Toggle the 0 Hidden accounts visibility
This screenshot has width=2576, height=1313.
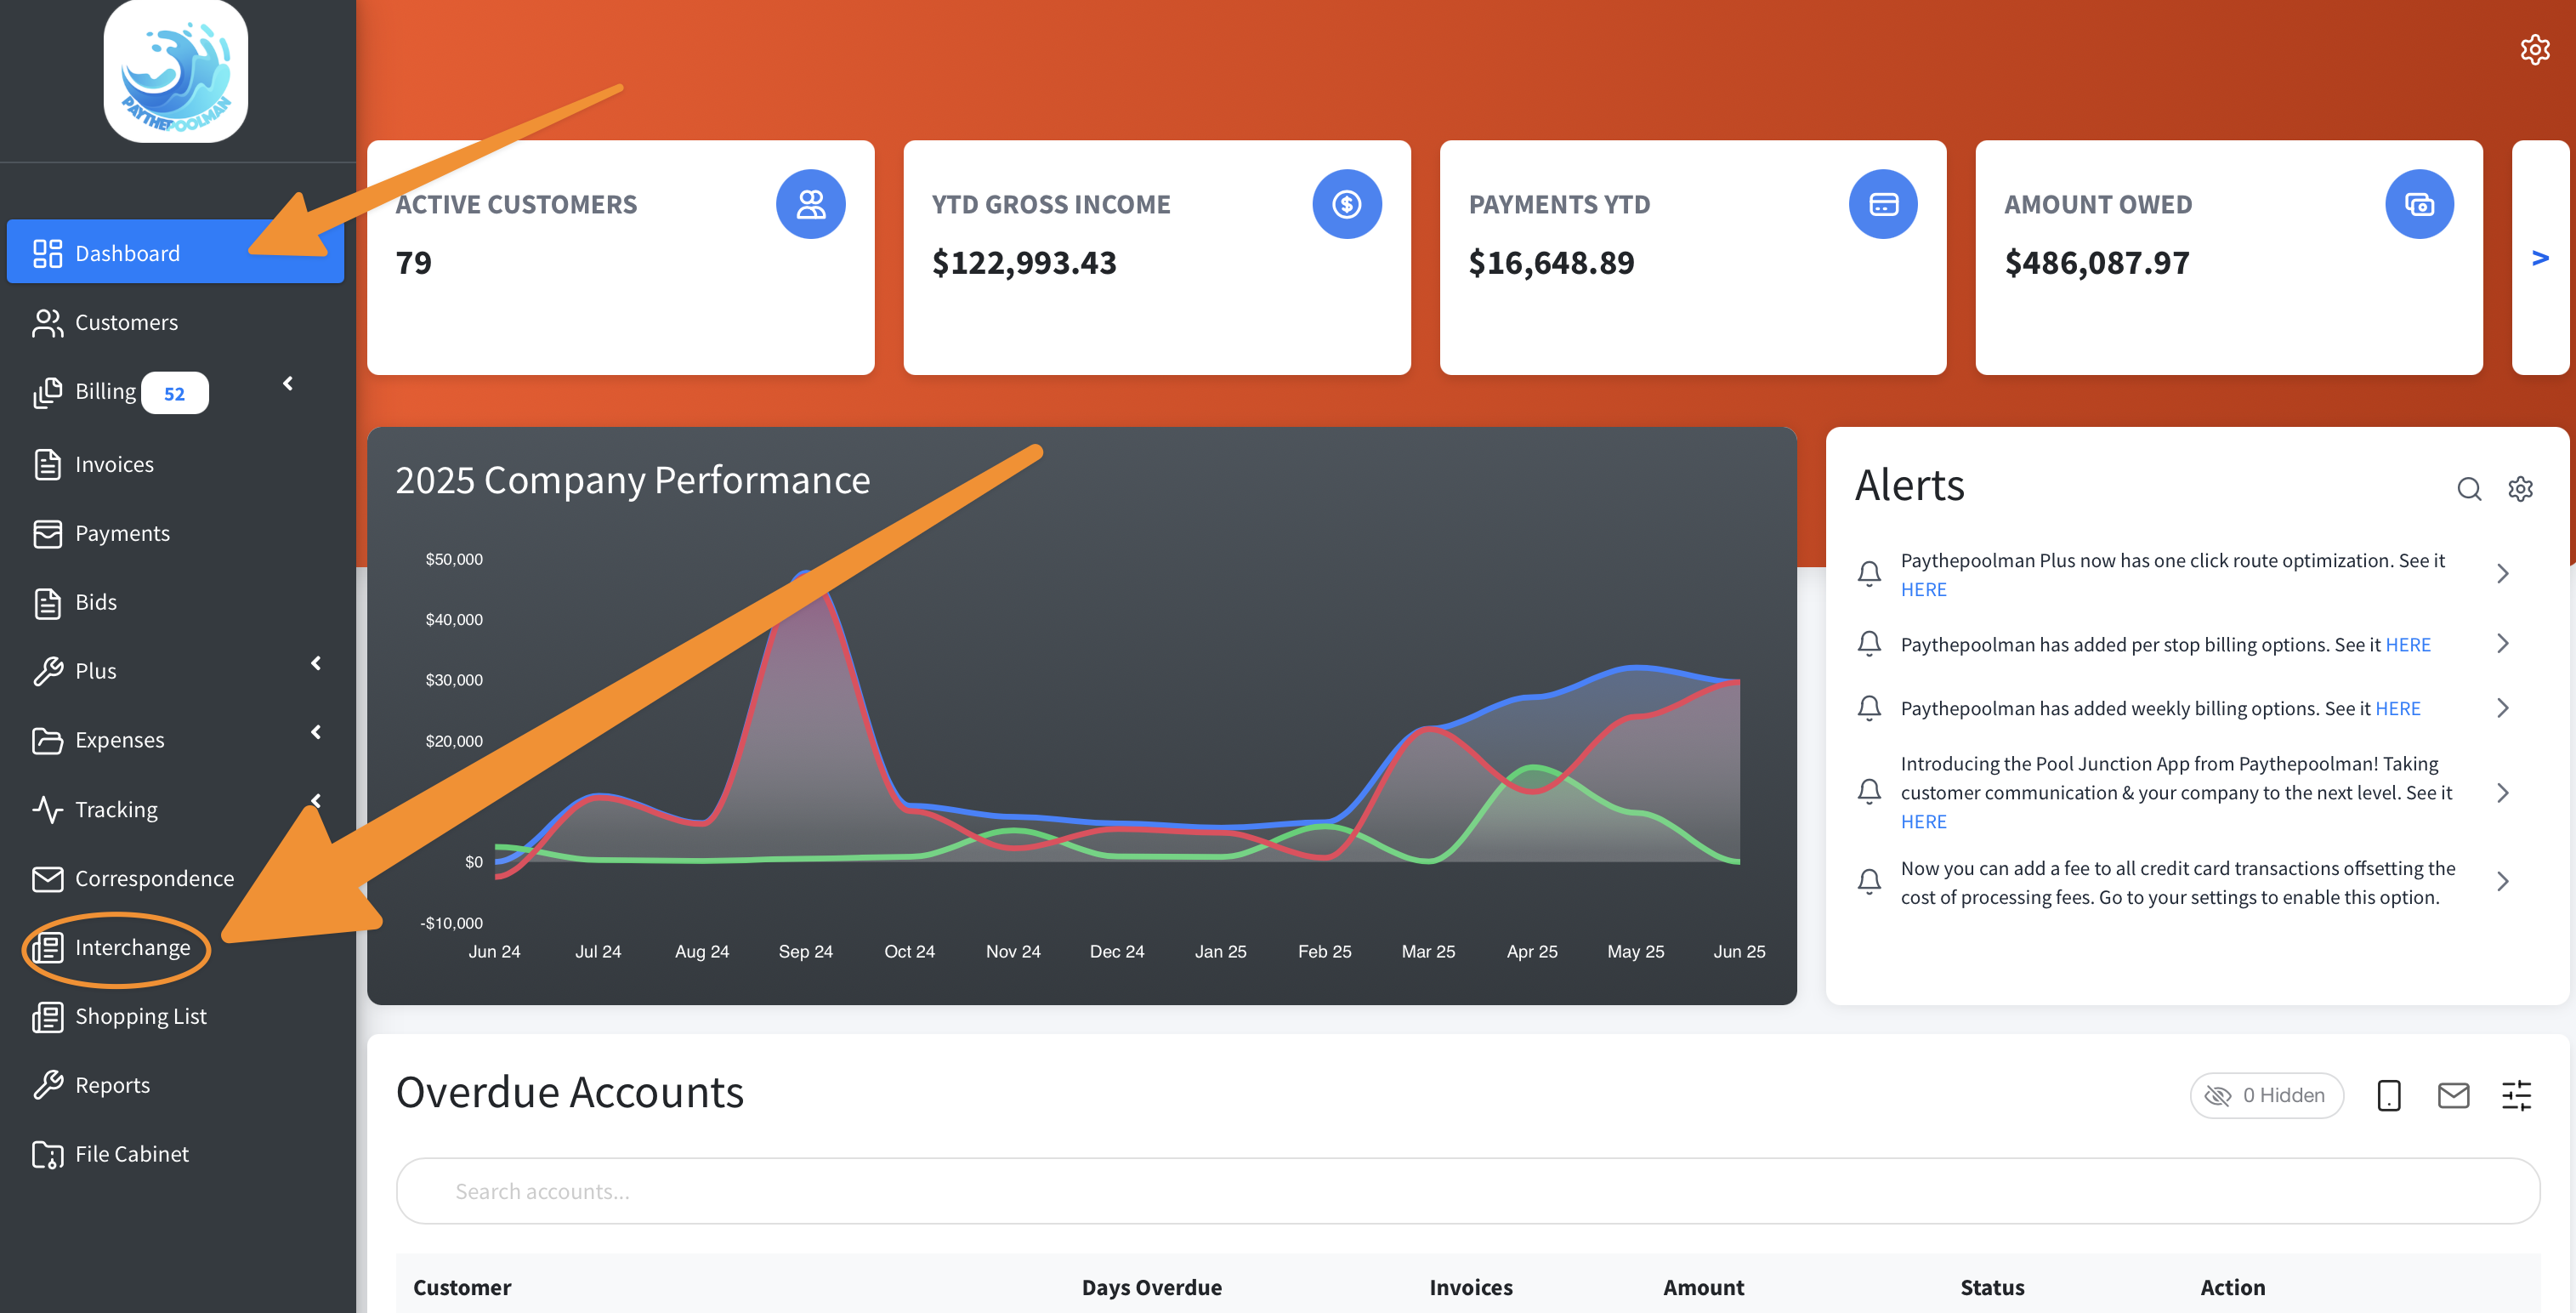(x=2266, y=1096)
